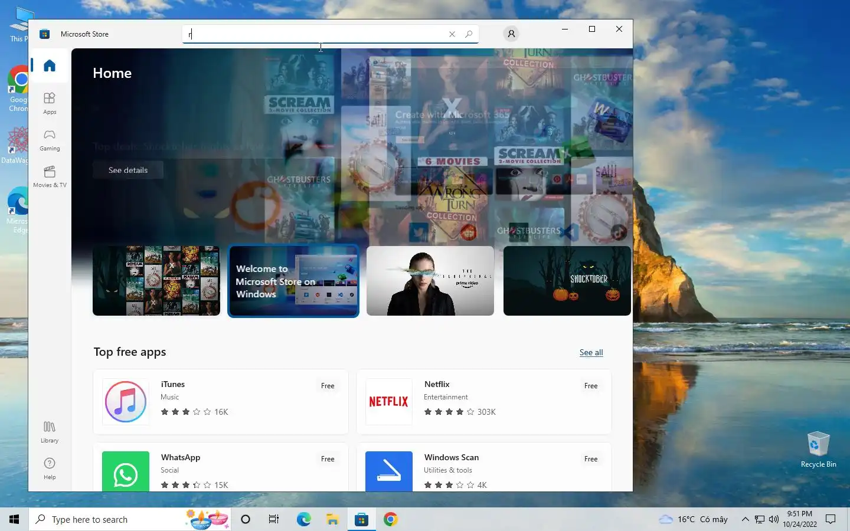850x531 pixels.
Task: Open the volume speaker icon in tray
Action: coord(774,519)
